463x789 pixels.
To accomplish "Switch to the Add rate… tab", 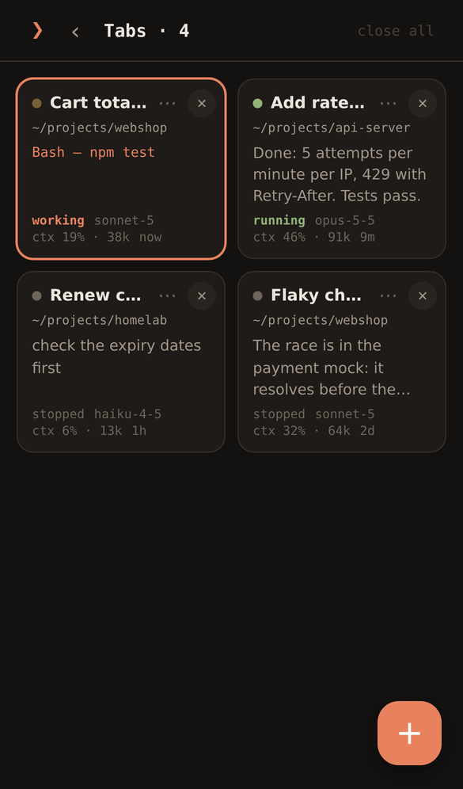I will (341, 169).
